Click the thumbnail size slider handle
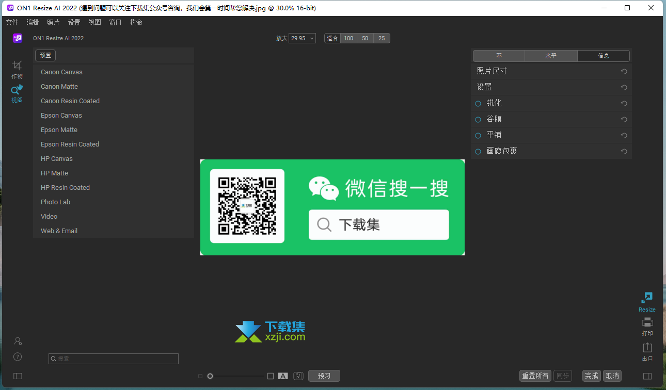This screenshot has width=666, height=390. coord(210,376)
